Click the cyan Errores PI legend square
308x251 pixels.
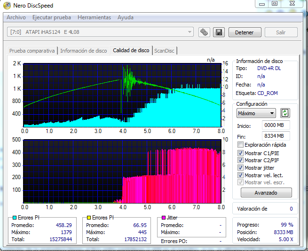pyautogui.click(x=14, y=218)
